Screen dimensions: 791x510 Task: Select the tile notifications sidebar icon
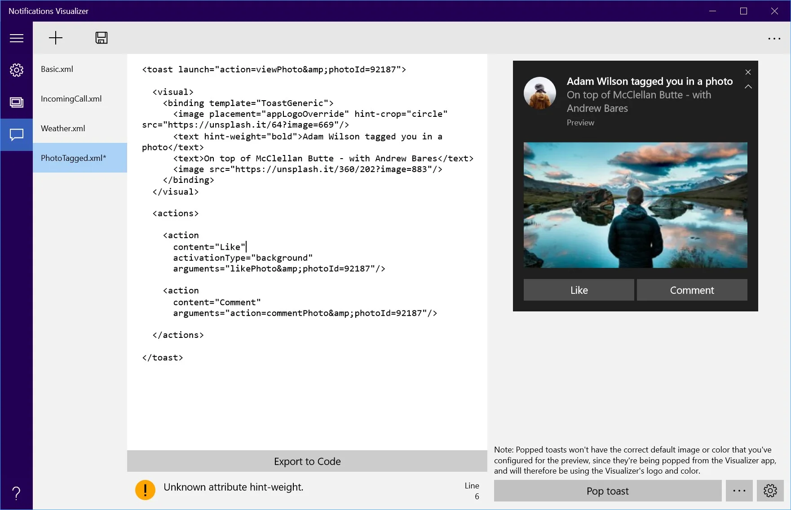click(17, 102)
